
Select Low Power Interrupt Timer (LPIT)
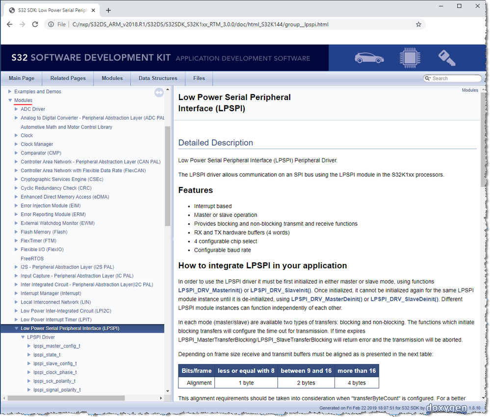[x=56, y=319]
